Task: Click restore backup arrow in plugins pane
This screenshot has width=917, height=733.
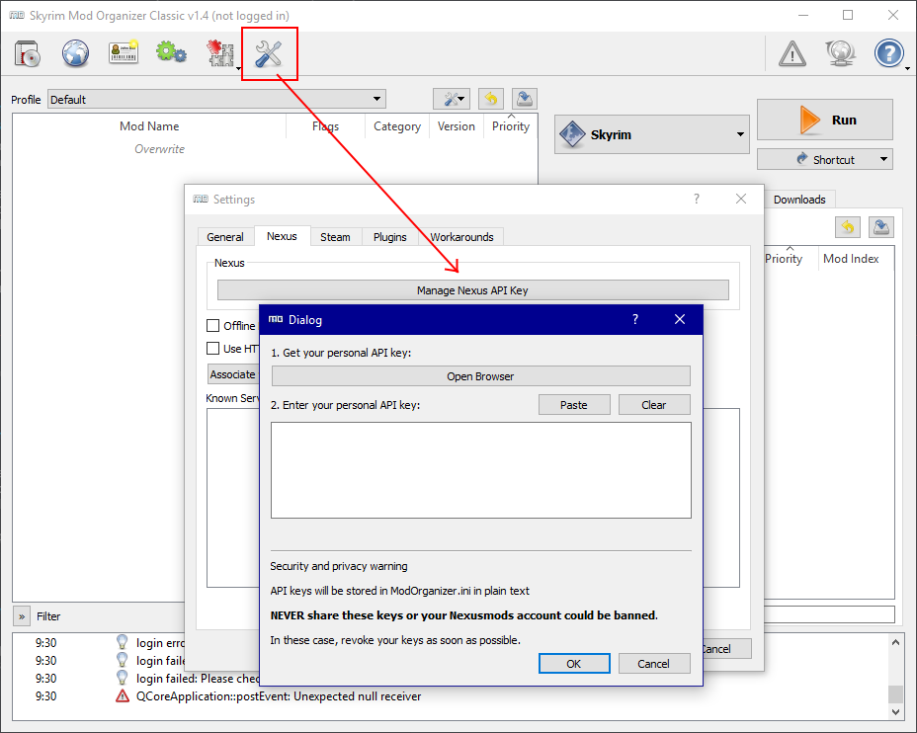Action: pos(848,227)
